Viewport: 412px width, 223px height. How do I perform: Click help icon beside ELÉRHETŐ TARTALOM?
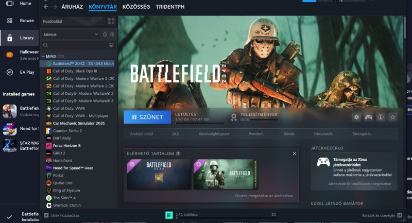click(178, 153)
